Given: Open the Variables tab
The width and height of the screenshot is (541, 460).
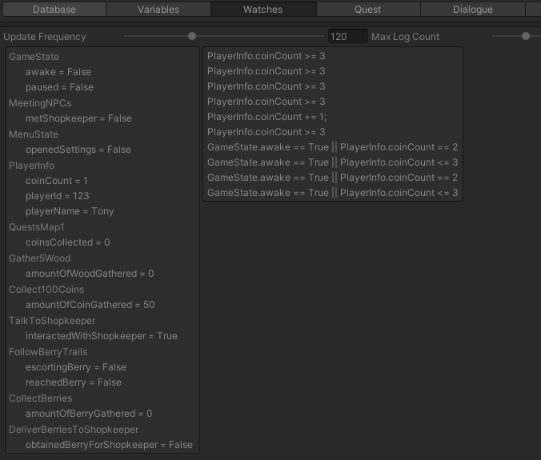Looking at the screenshot, I should pyautogui.click(x=158, y=10).
